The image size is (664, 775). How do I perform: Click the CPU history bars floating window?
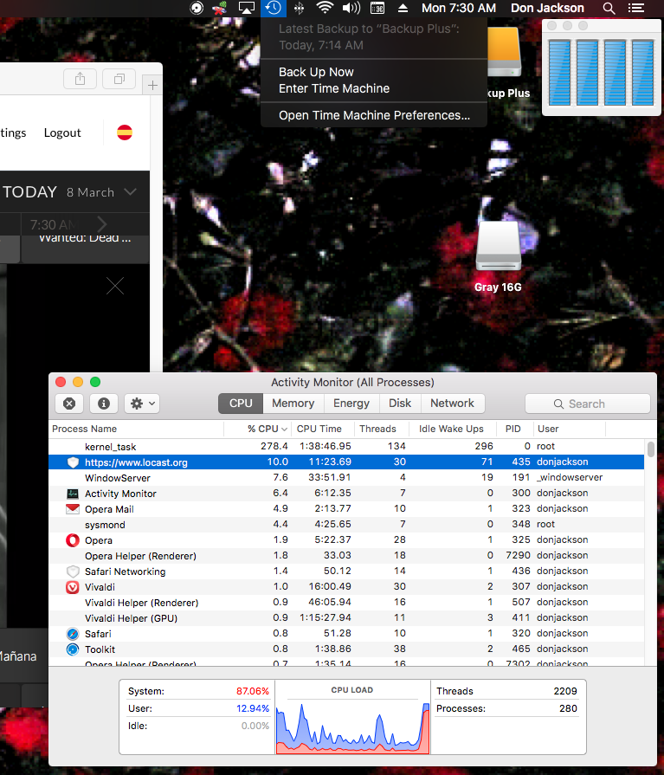pyautogui.click(x=602, y=68)
